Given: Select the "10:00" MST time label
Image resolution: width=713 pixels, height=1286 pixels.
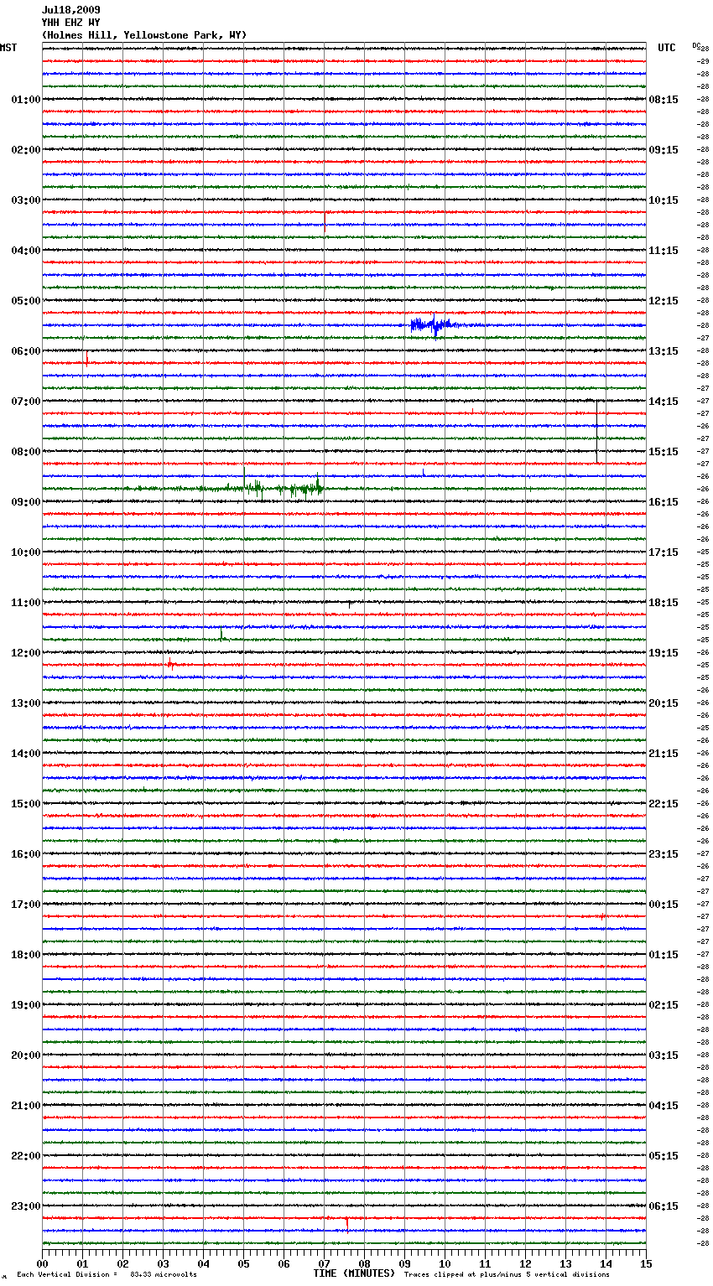Looking at the screenshot, I should click(x=26, y=552).
